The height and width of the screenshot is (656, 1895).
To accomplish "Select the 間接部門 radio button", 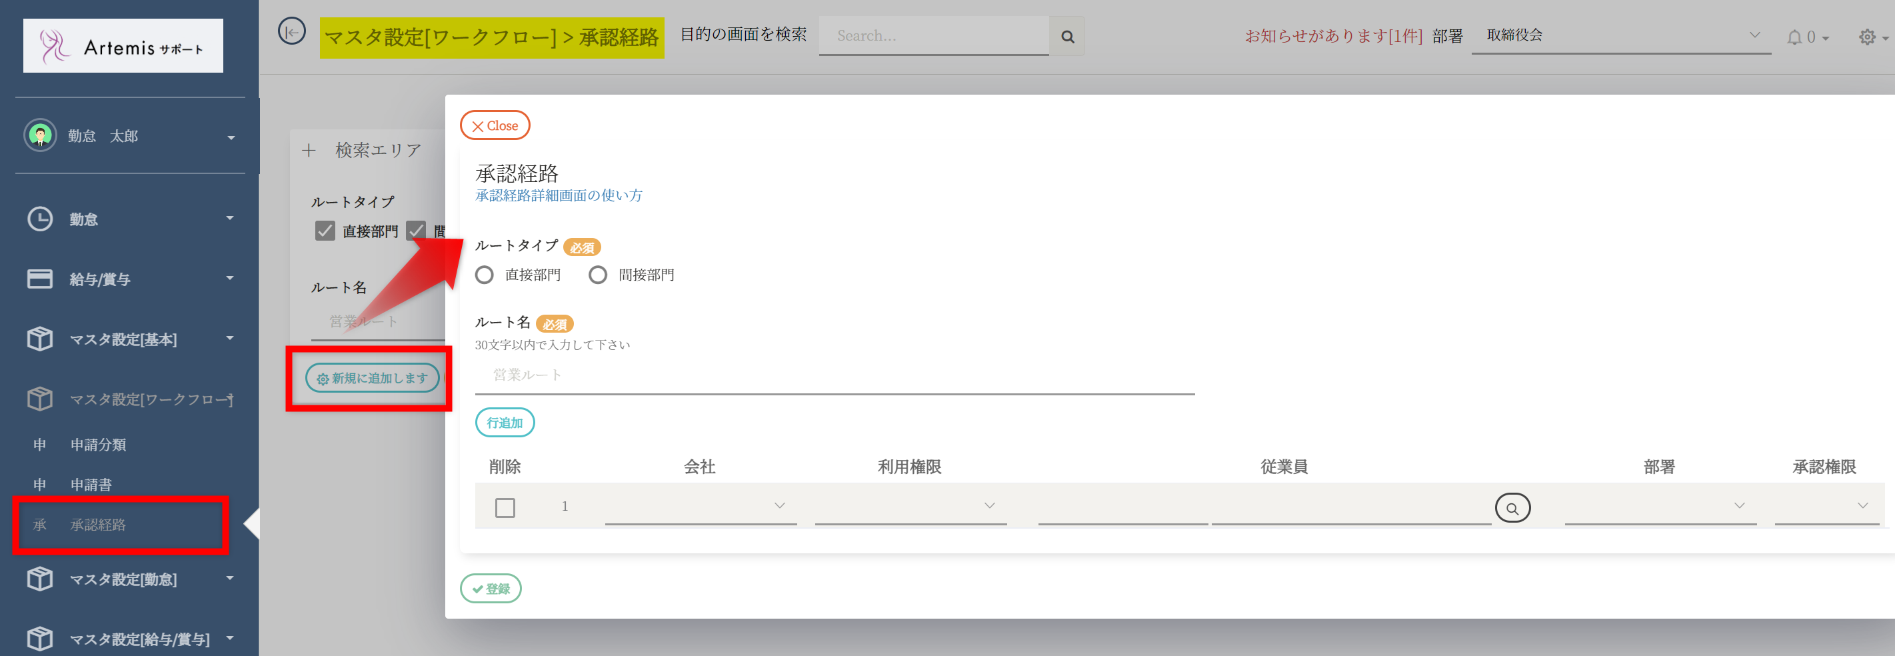I will coord(597,275).
